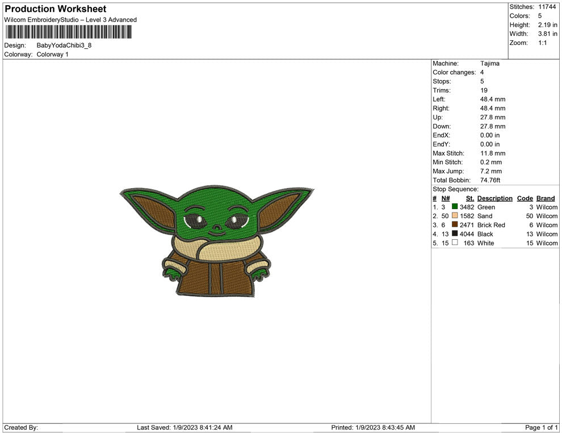Click the Baby Yoda embroidery design preview
Screen dimensions: 562x433
[x=217, y=242]
